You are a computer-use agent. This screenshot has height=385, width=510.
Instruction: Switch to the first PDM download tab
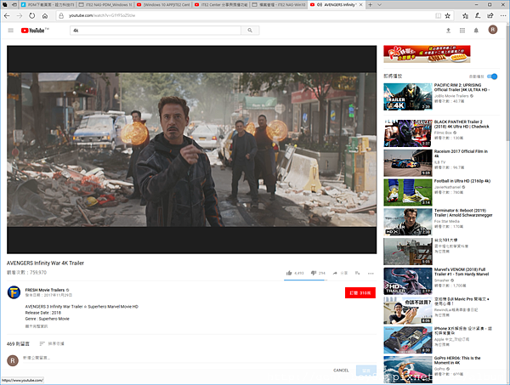click(48, 4)
